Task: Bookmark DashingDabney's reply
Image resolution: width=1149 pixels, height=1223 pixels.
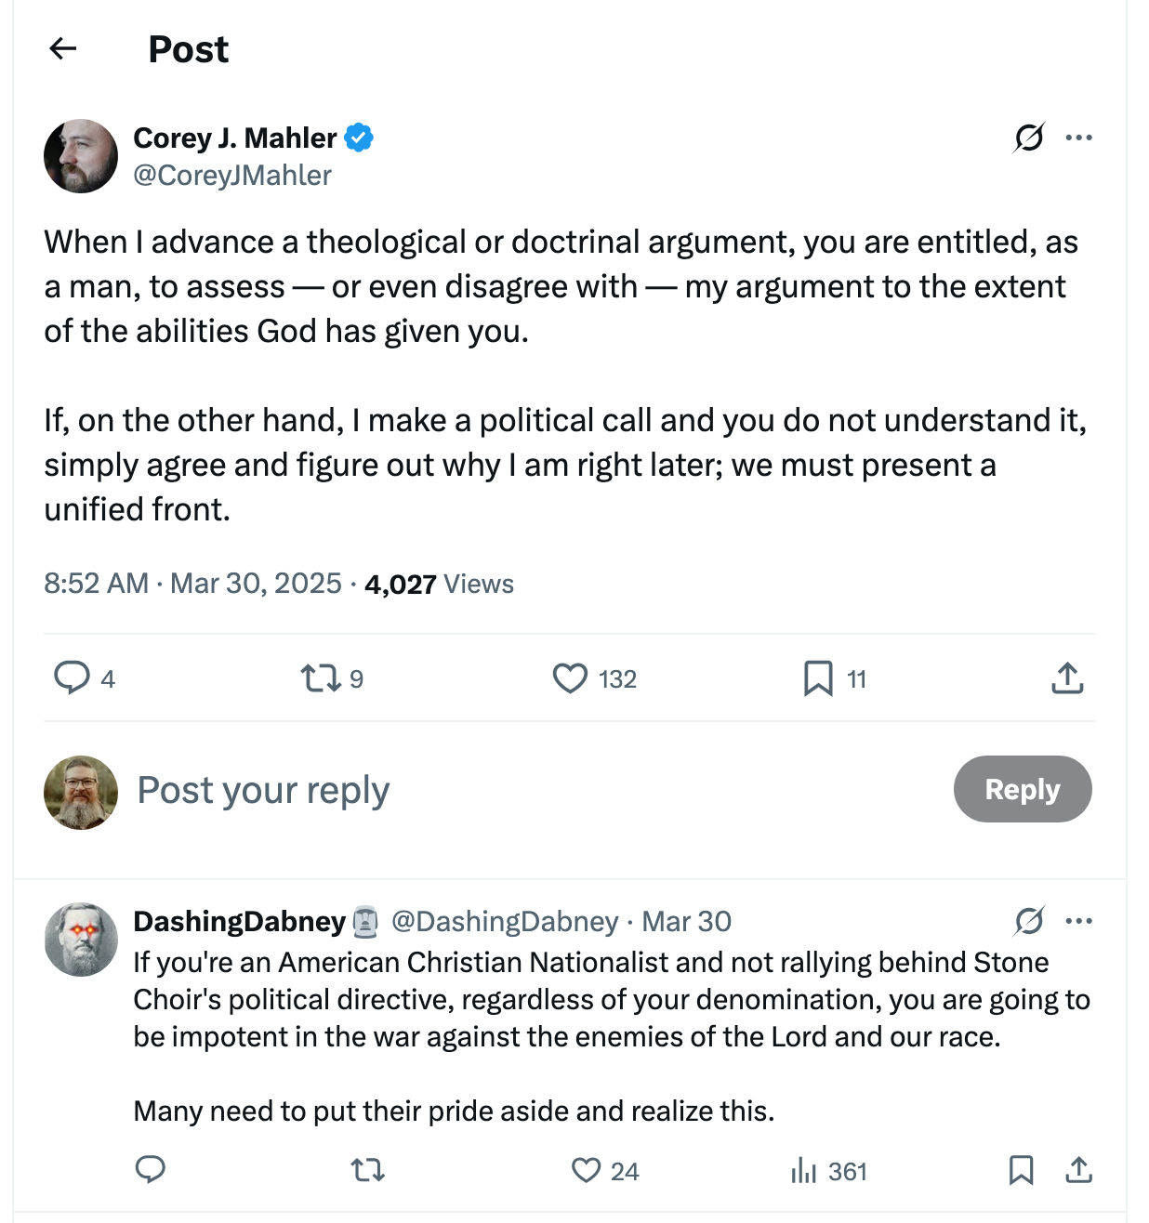Action: tap(1021, 1170)
